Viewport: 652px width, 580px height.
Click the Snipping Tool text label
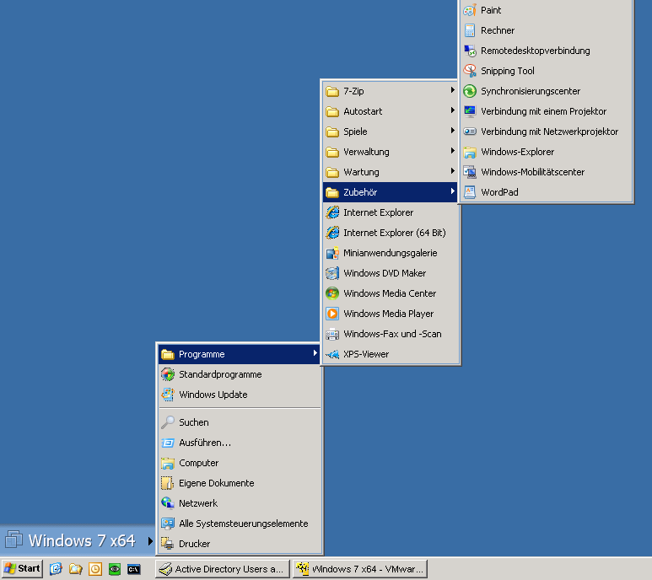507,71
